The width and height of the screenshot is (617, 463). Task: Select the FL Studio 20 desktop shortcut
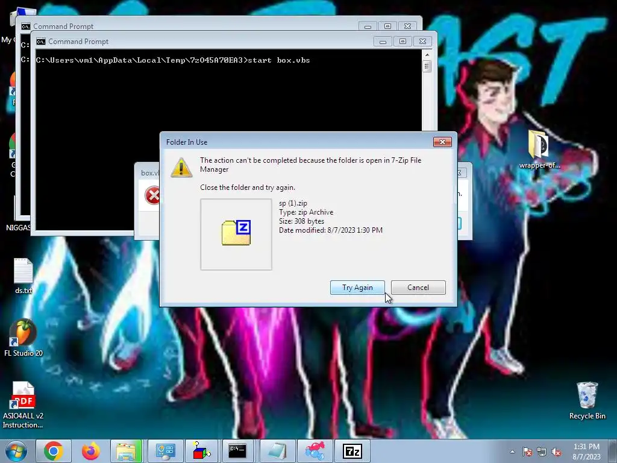coord(23,338)
